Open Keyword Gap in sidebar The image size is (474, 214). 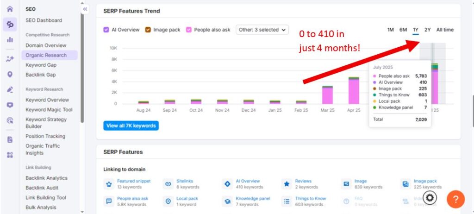click(x=41, y=65)
